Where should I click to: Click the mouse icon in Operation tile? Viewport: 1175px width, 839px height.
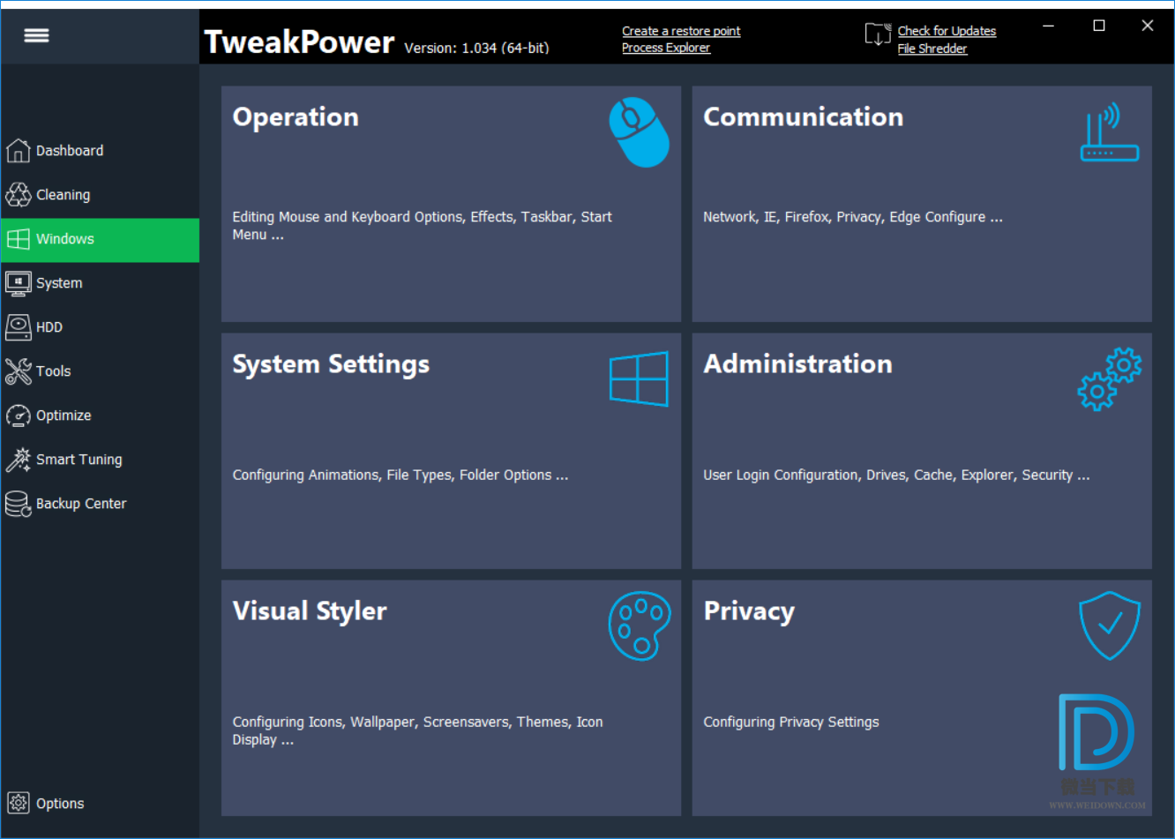click(x=640, y=132)
